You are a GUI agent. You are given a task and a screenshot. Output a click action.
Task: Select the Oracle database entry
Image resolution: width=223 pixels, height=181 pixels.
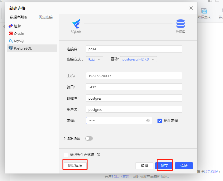[32, 33]
